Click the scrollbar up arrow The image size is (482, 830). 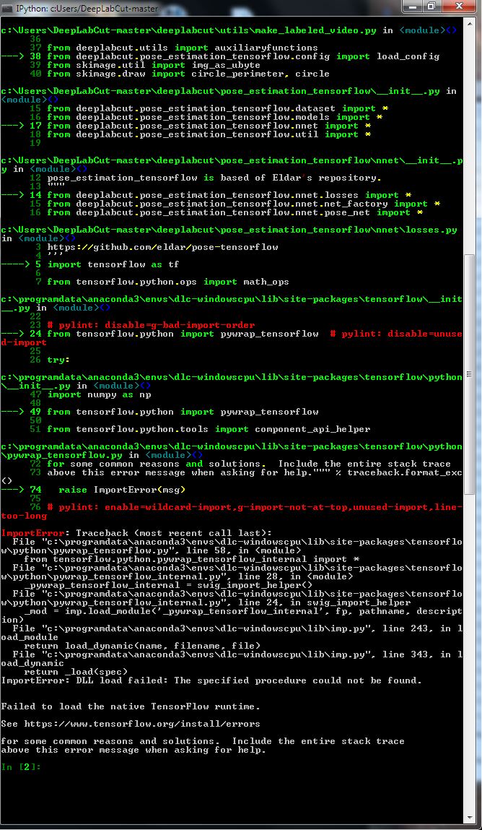(469, 23)
